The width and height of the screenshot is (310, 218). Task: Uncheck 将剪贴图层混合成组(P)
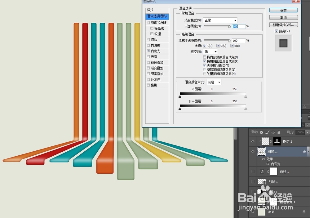pos(204,61)
